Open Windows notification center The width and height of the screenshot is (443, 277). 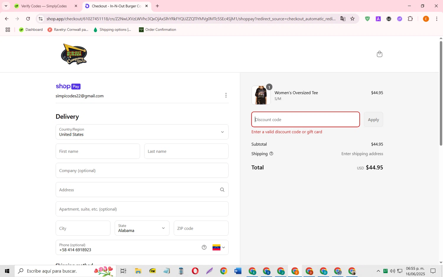433,271
